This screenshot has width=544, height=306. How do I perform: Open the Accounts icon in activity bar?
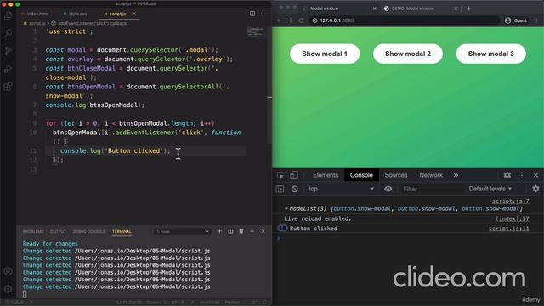[x=8, y=271]
